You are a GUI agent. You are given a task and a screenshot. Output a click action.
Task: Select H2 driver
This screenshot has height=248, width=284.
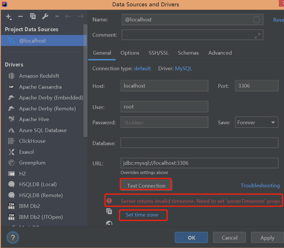pos(23,174)
